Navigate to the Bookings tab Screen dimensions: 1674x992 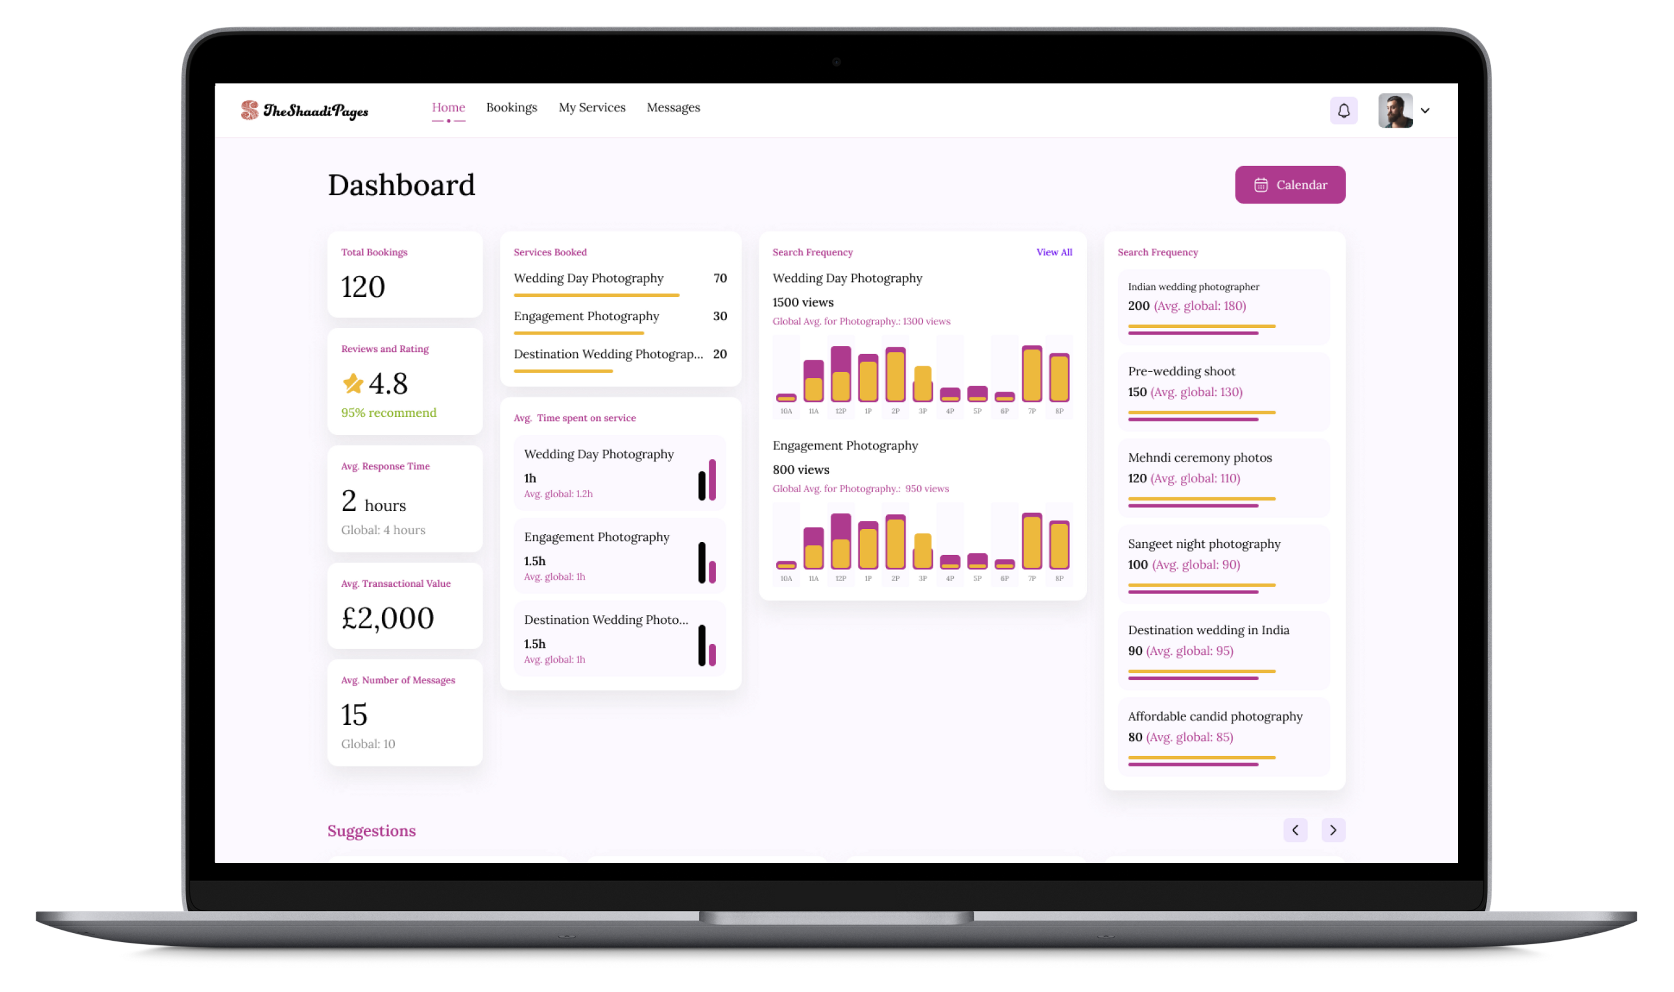click(x=510, y=108)
